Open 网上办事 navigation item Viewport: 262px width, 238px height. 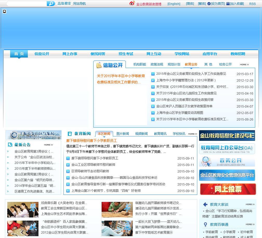point(70,54)
